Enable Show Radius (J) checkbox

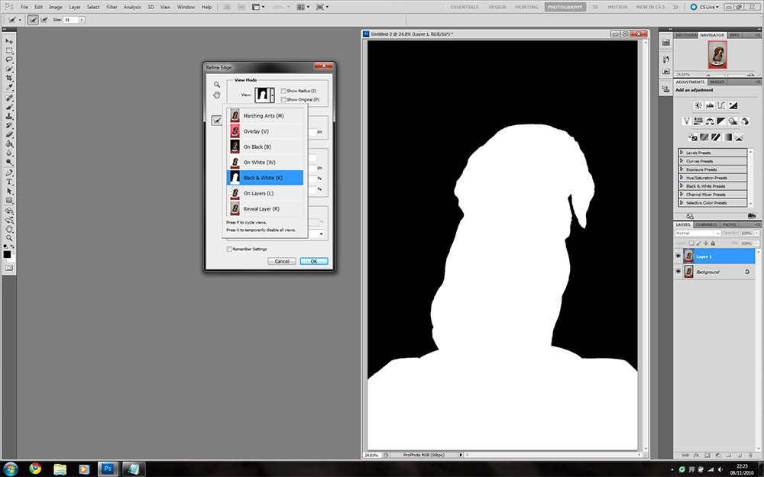pos(283,91)
